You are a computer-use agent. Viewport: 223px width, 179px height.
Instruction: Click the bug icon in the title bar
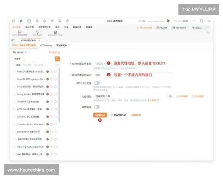point(52,21)
